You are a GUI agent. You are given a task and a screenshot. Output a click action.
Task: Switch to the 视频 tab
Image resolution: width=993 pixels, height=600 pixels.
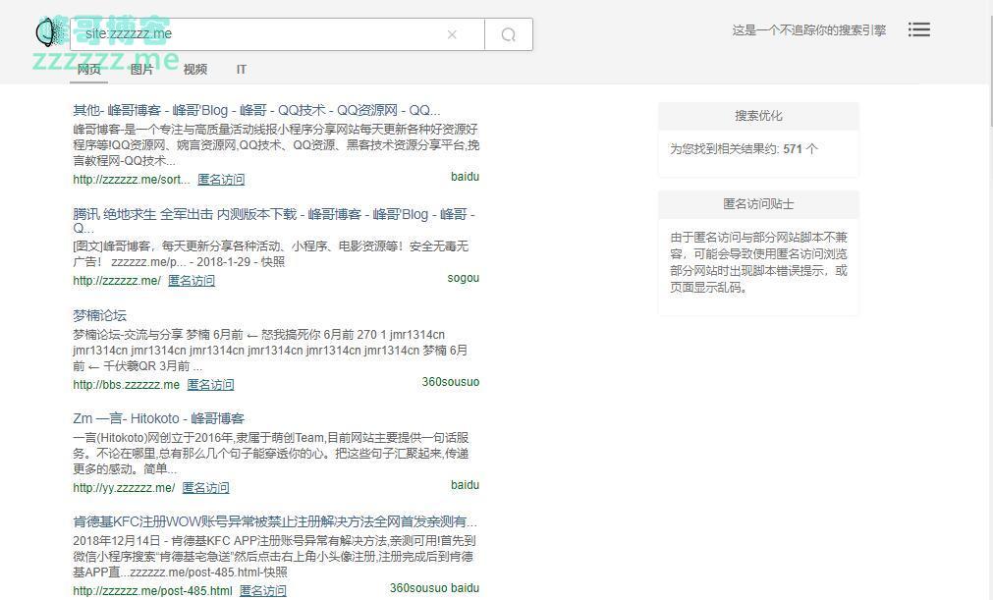[x=194, y=70]
